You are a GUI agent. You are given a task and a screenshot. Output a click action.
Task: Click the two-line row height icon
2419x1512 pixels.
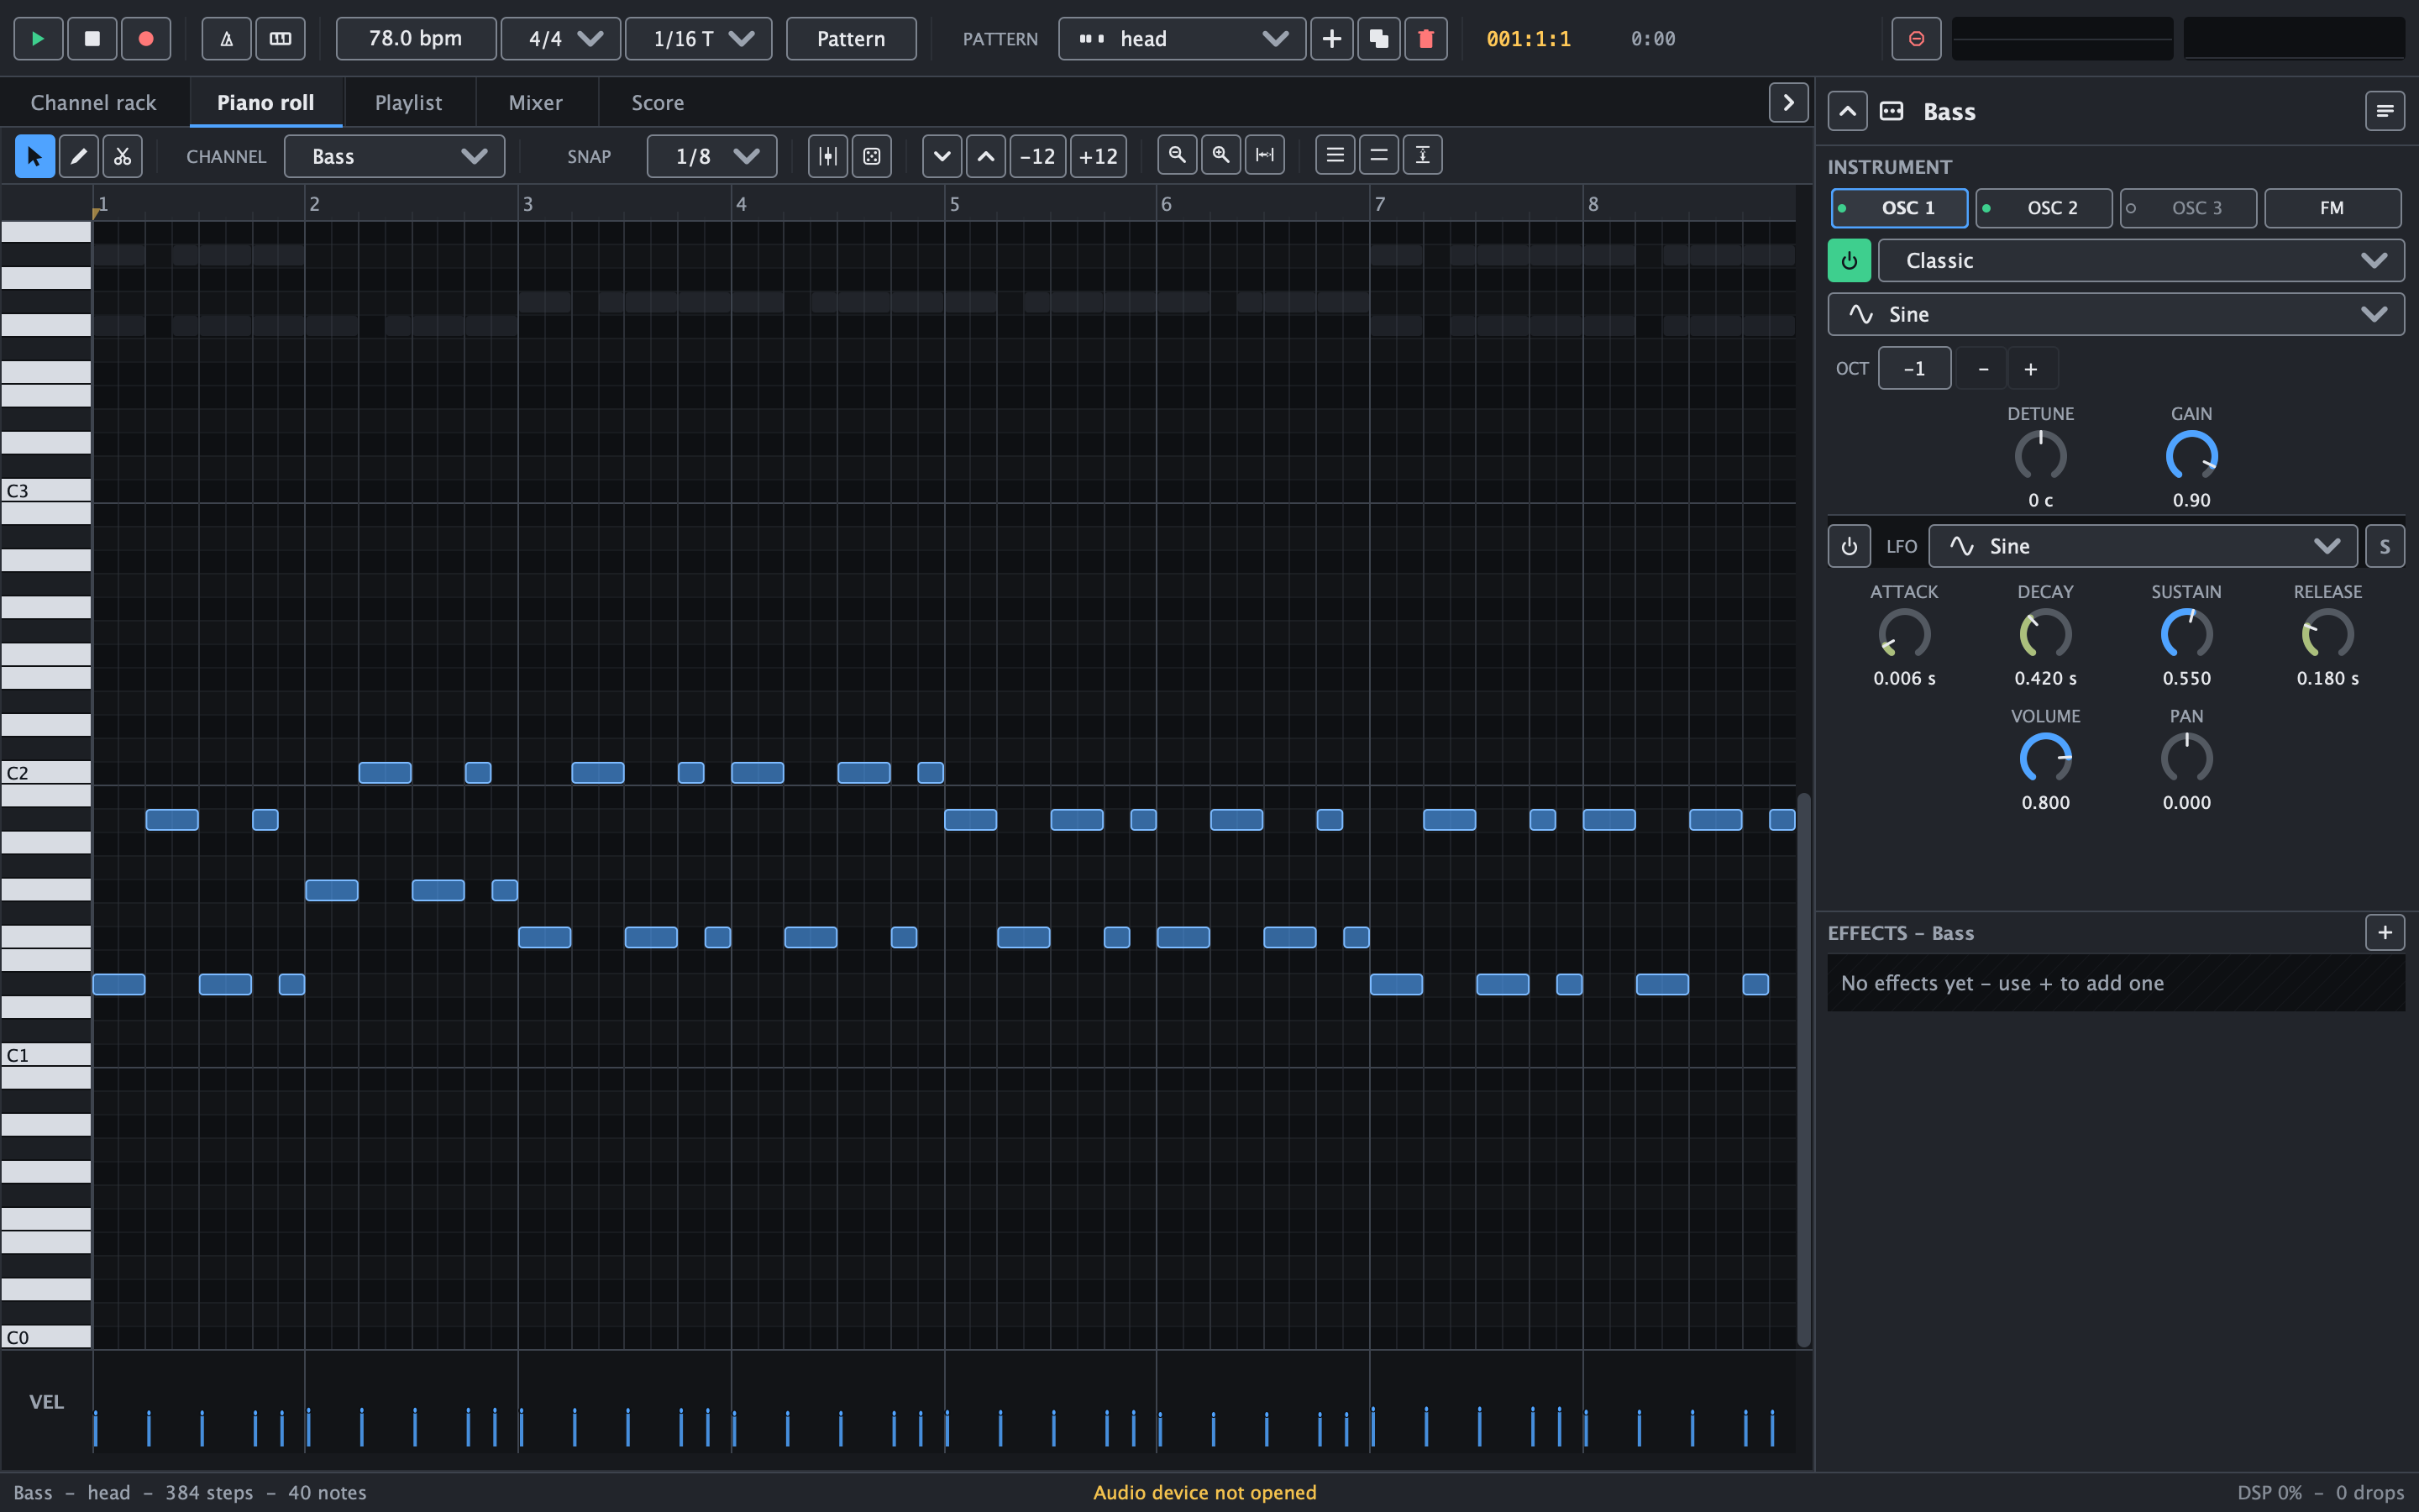point(1379,155)
